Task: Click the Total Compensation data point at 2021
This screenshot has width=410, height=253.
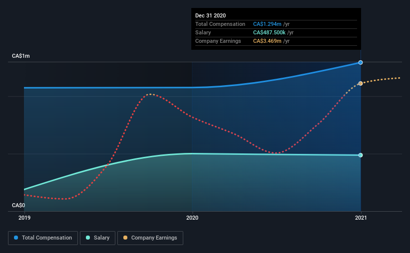Action: point(361,62)
